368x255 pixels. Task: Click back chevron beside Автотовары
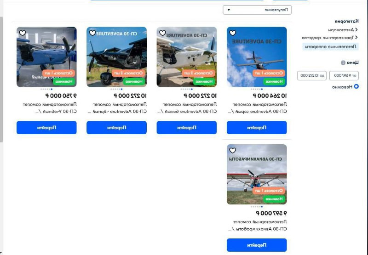coord(356,30)
